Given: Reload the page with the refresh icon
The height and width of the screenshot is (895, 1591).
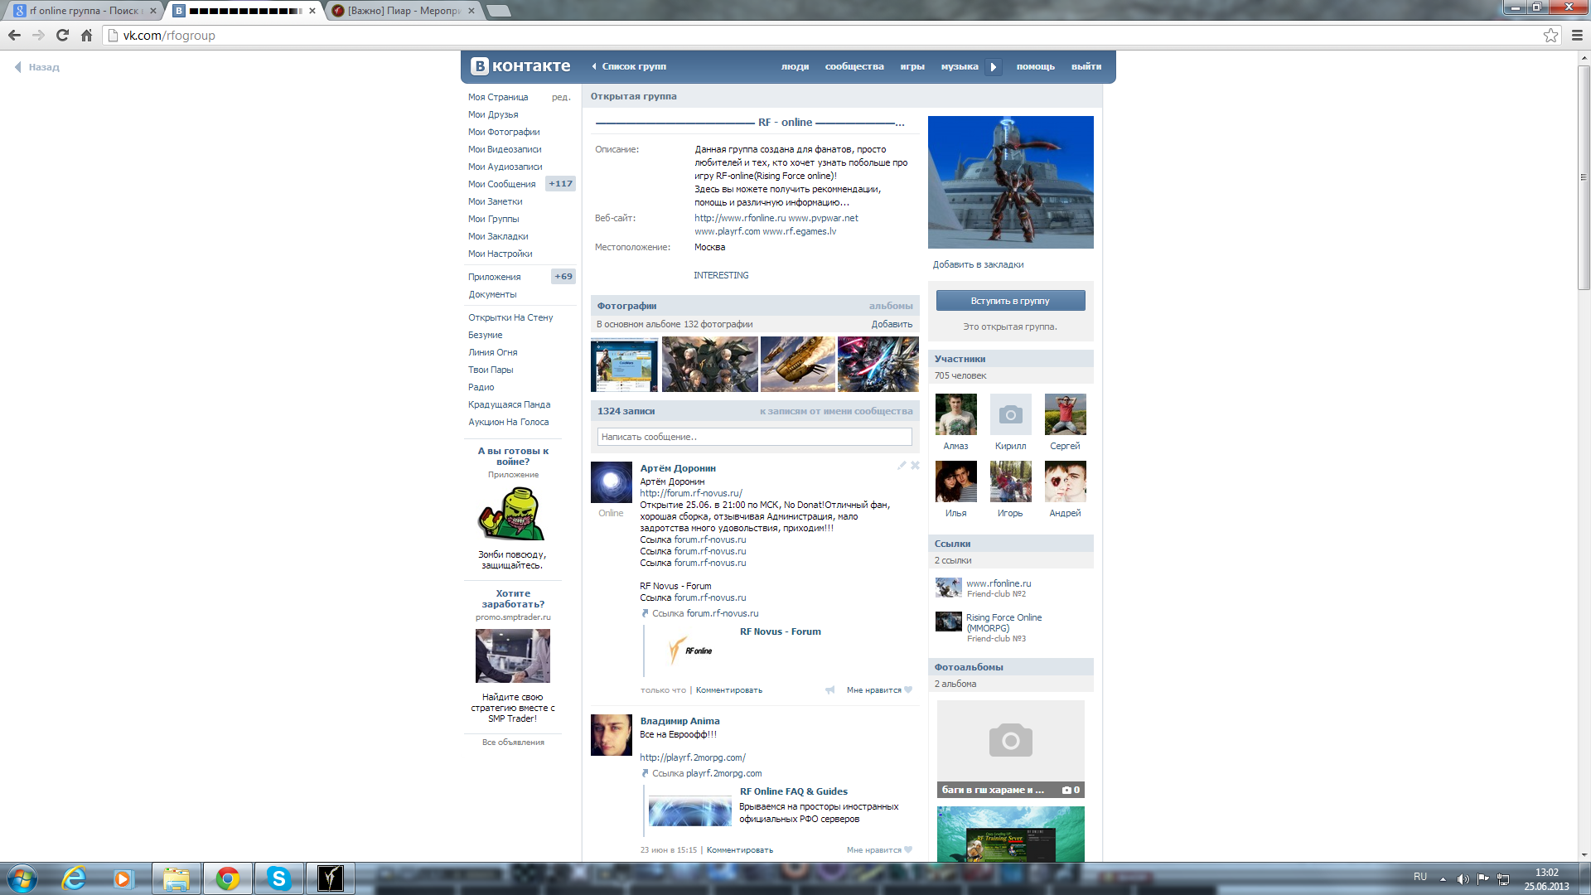Looking at the screenshot, I should point(62,35).
